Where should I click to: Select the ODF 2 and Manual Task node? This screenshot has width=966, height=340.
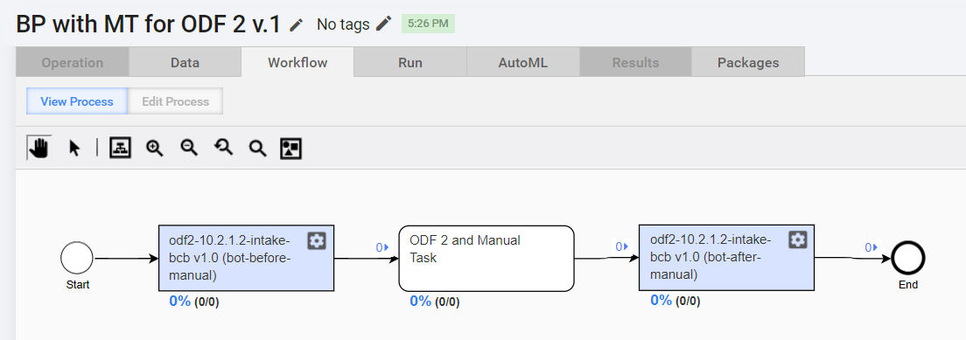pyautogui.click(x=486, y=258)
